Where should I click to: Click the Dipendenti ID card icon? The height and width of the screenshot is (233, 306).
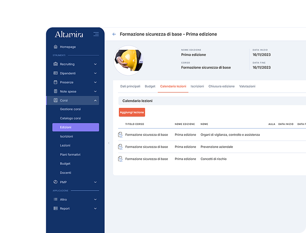[56, 73]
